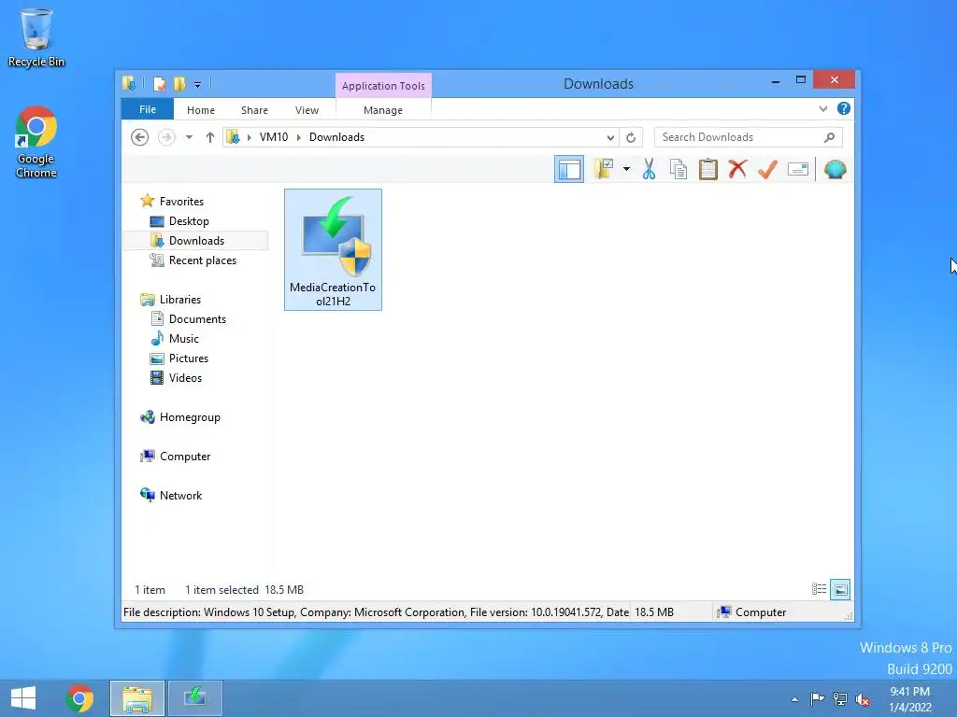Click VM10 in the address path
This screenshot has width=957, height=717.
click(274, 137)
